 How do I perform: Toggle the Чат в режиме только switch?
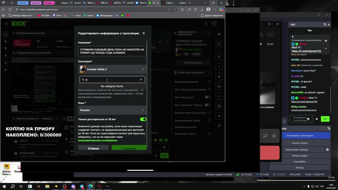[x=208, y=105]
